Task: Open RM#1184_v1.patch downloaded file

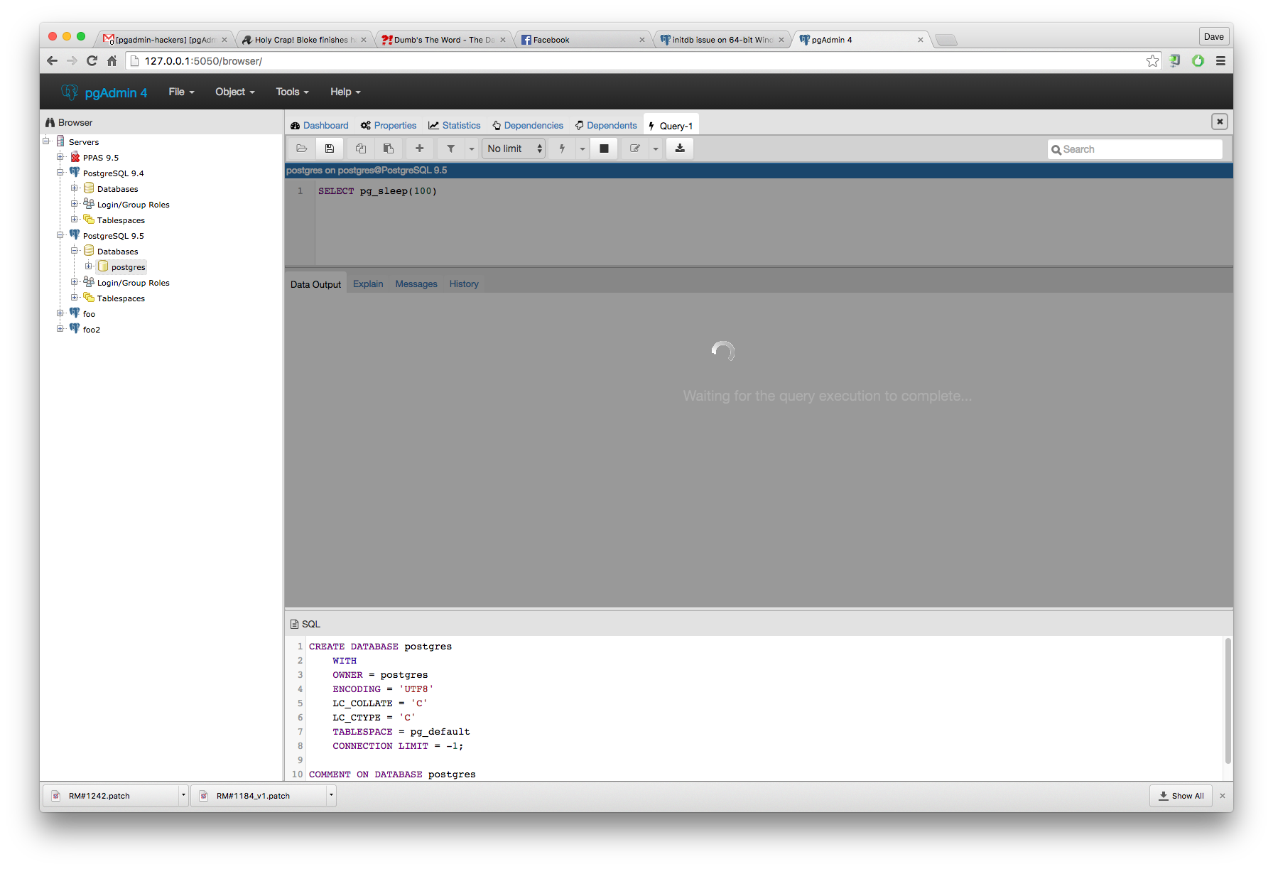Action: pyautogui.click(x=259, y=796)
